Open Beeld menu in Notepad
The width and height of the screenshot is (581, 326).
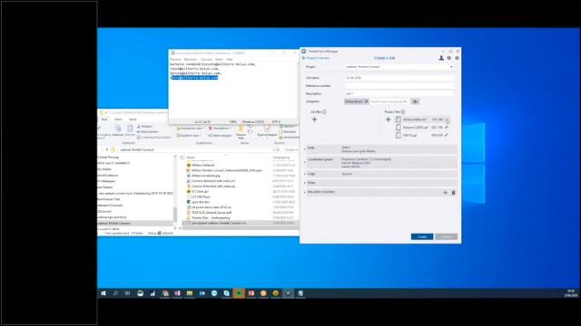[220, 60]
